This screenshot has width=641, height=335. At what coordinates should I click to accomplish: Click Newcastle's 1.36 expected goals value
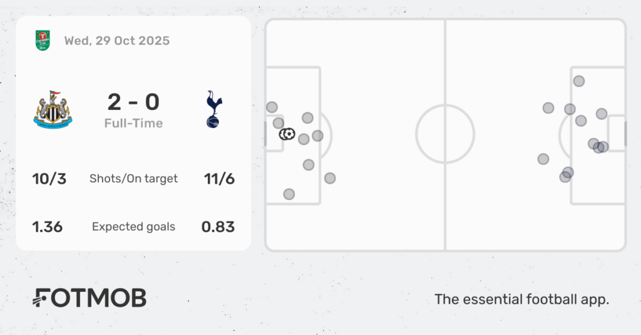pyautogui.click(x=48, y=227)
